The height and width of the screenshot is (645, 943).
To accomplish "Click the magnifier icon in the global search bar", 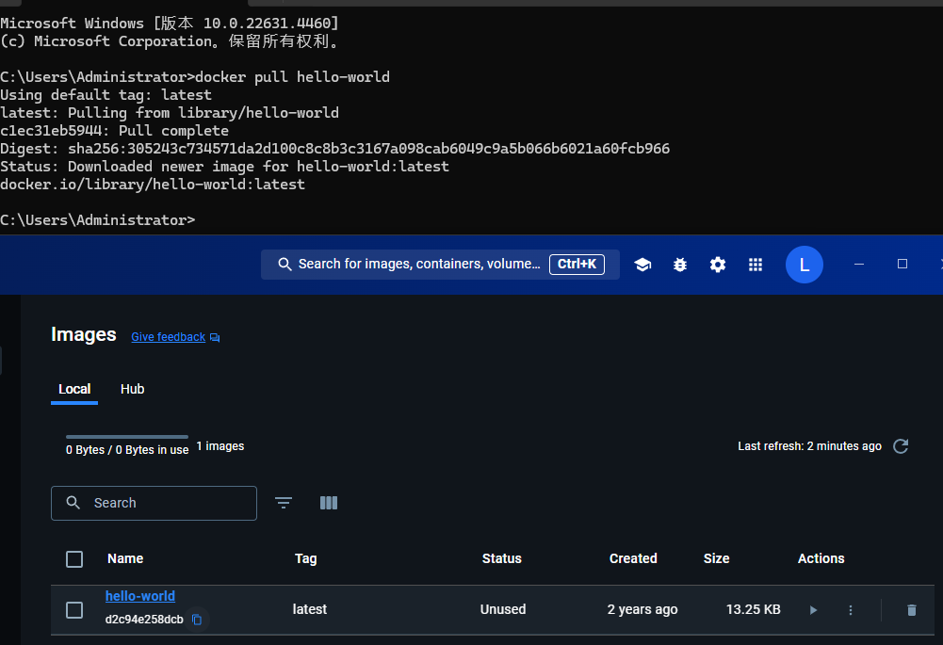I will point(285,265).
